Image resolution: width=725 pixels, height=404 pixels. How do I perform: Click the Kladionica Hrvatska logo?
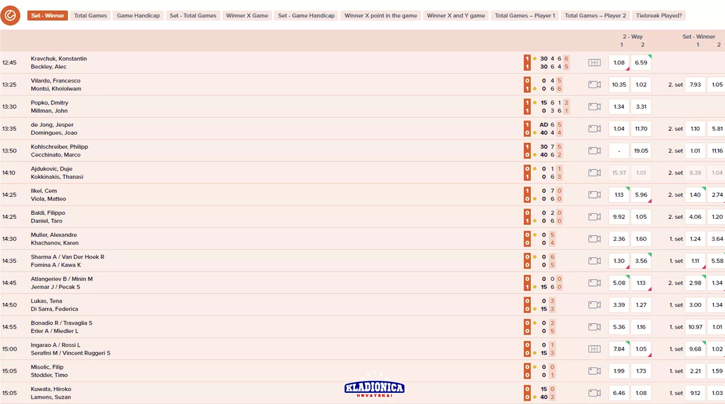pos(374,388)
